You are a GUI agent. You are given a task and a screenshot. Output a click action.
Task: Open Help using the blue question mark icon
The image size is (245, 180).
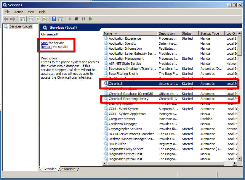pyautogui.click(x=54, y=19)
